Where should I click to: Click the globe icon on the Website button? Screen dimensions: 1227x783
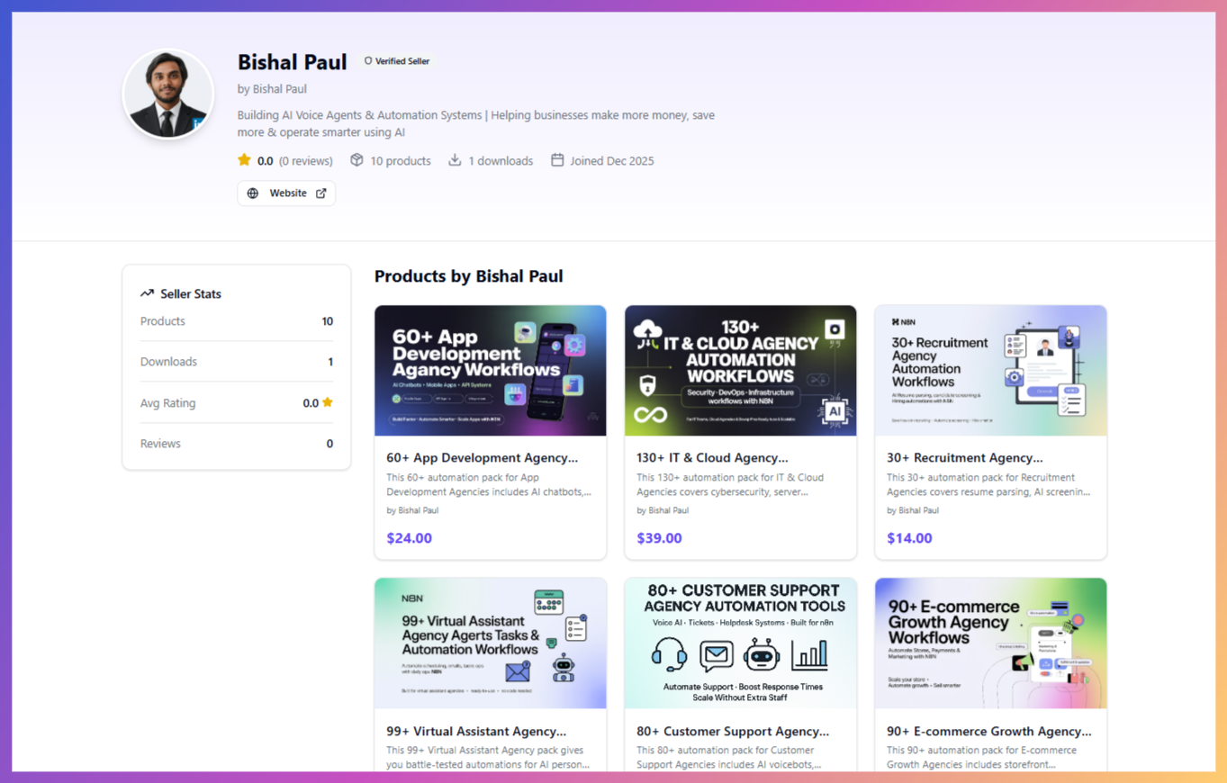pos(253,193)
